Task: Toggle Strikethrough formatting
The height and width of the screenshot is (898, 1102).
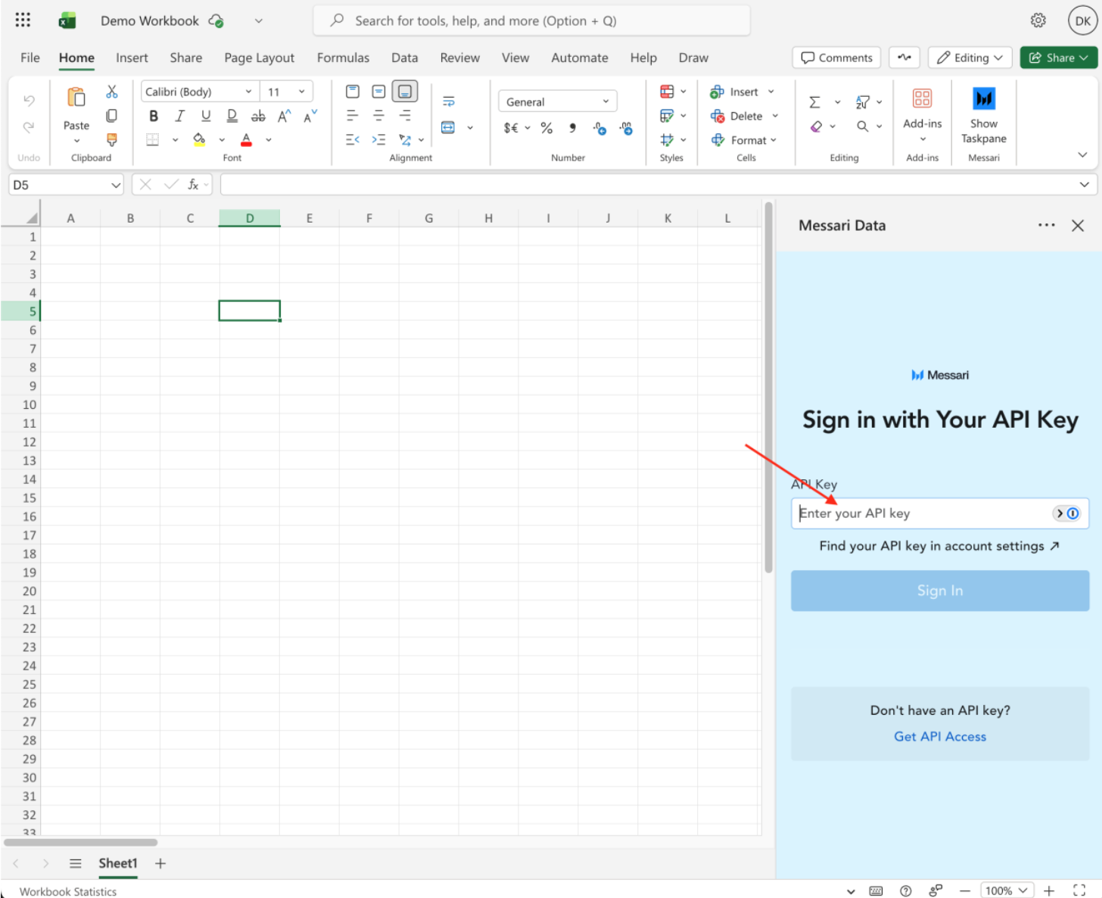Action: (258, 116)
